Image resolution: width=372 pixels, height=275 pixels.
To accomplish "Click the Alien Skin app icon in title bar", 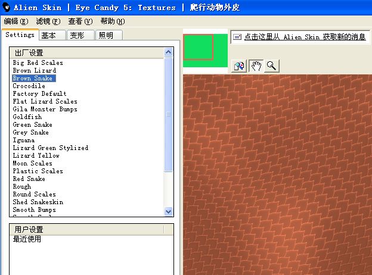I will point(7,7).
